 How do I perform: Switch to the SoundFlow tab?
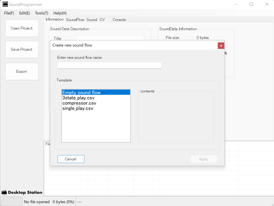75,20
